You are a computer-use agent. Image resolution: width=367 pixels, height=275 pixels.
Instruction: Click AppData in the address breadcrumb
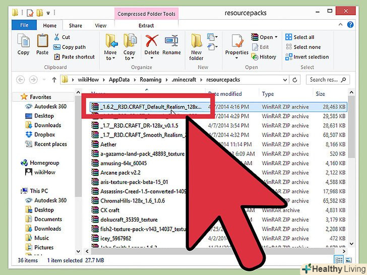[x=119, y=80]
